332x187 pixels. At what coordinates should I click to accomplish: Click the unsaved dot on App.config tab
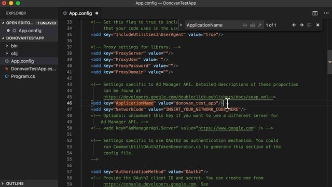coord(97,13)
